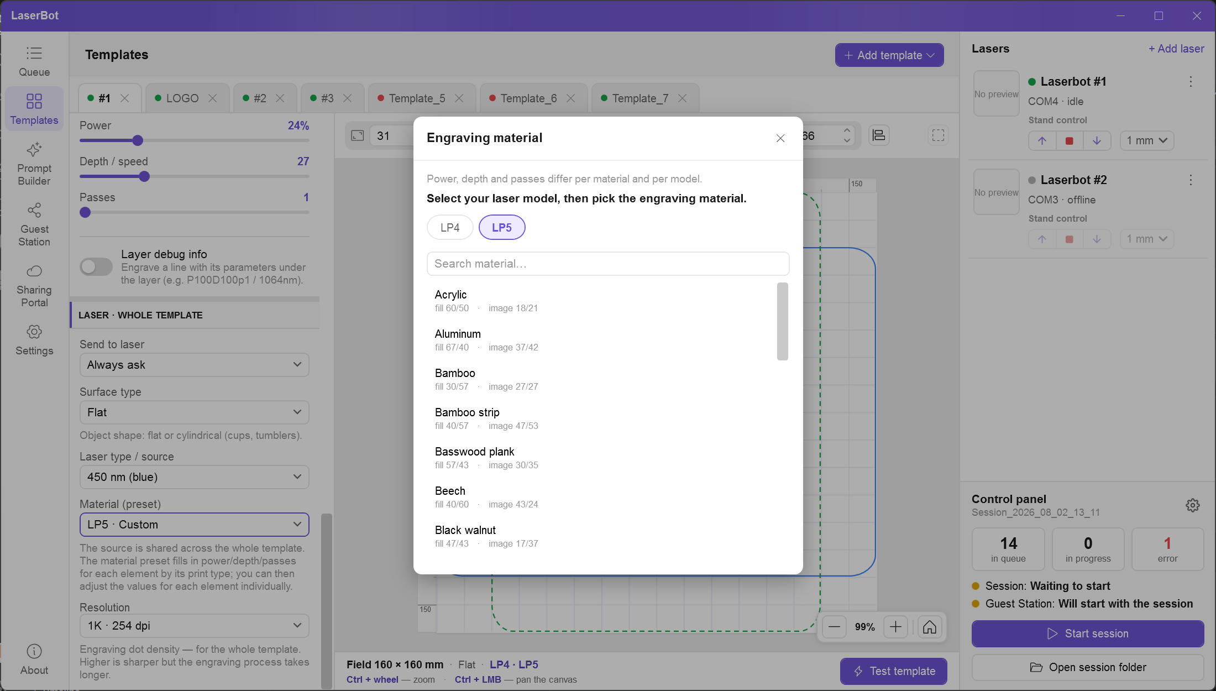Screen dimensions: 1216x691
Task: Zoom out the canvas view
Action: pos(835,627)
